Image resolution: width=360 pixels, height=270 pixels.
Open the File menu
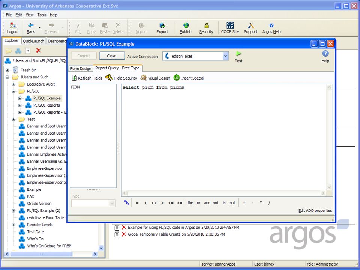9,15
